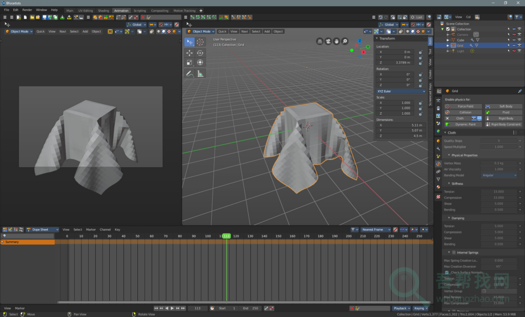This screenshot has height=317, width=525.
Task: Open the Marker menu in the Dope Sheet
Action: pyautogui.click(x=91, y=229)
